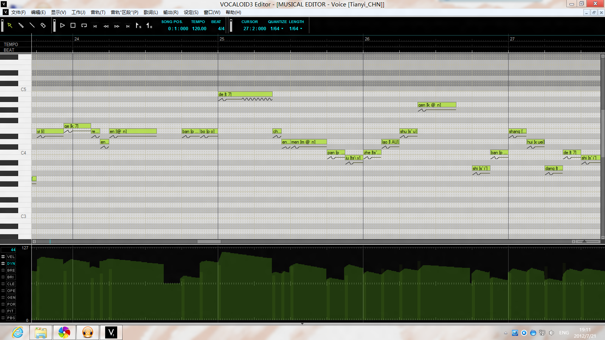The height and width of the screenshot is (340, 605).
Task: Open the 编辑(E) menu
Action: coord(38,12)
